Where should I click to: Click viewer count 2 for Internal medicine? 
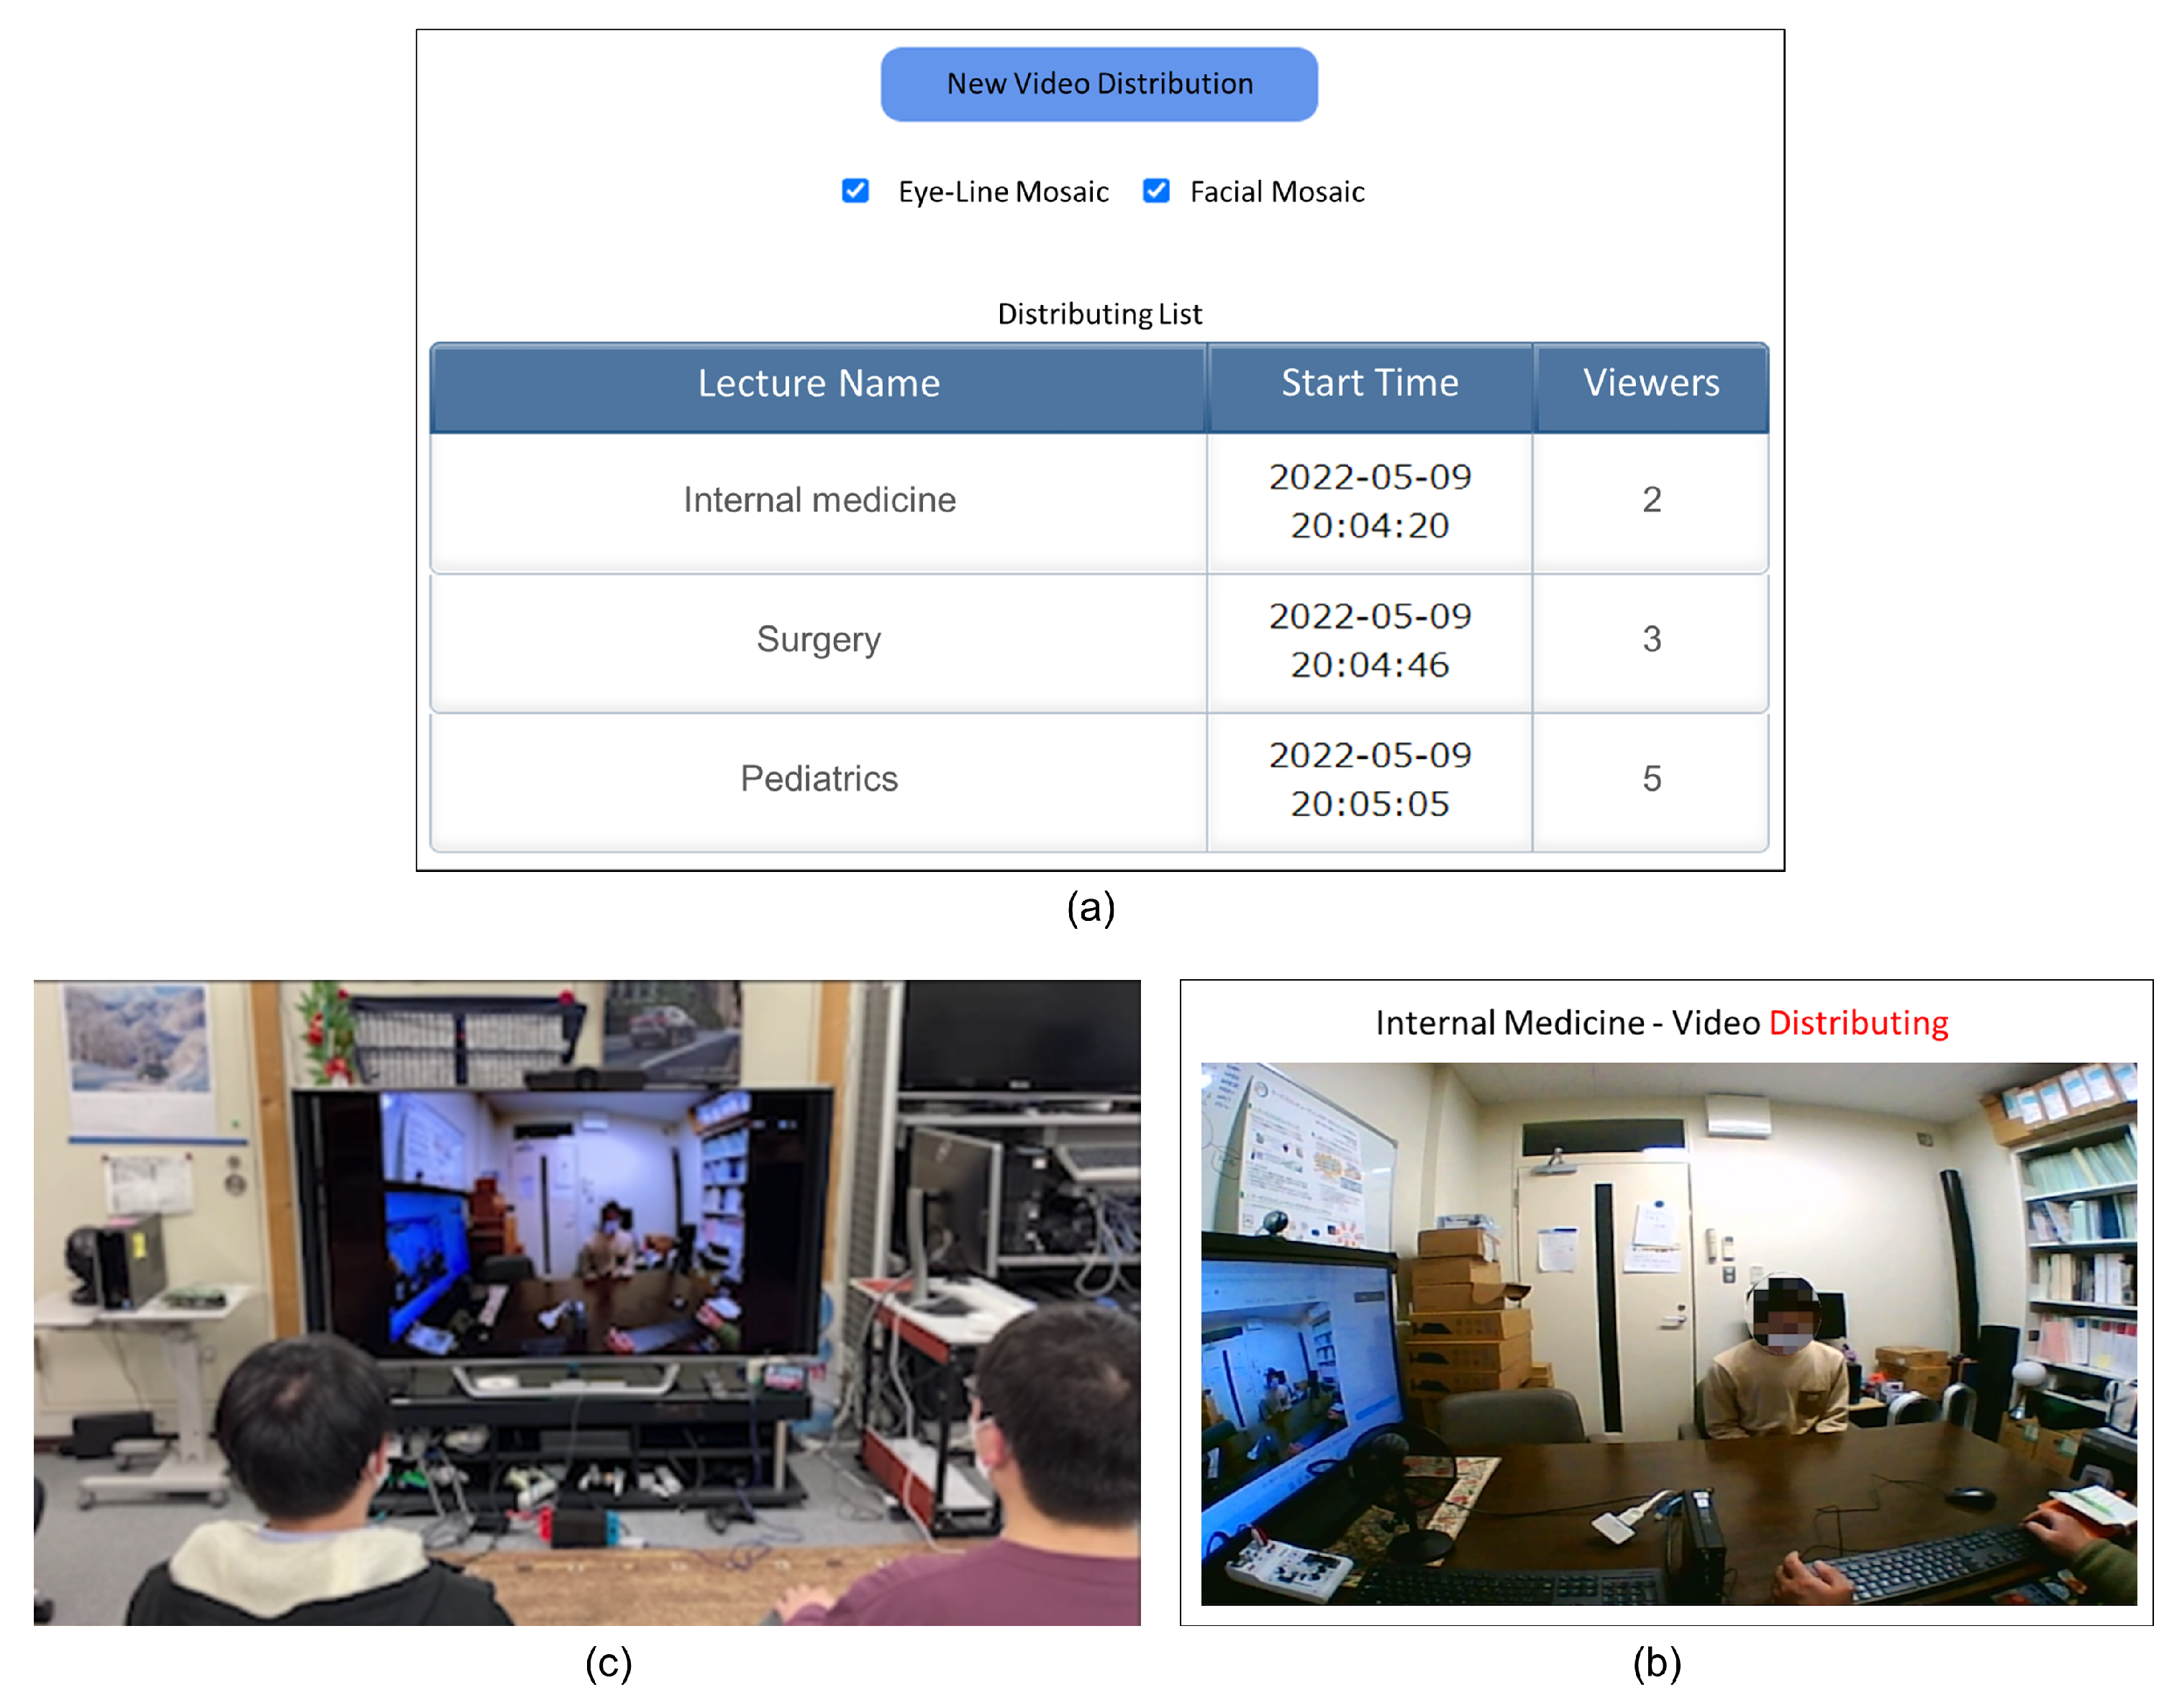tap(1650, 500)
